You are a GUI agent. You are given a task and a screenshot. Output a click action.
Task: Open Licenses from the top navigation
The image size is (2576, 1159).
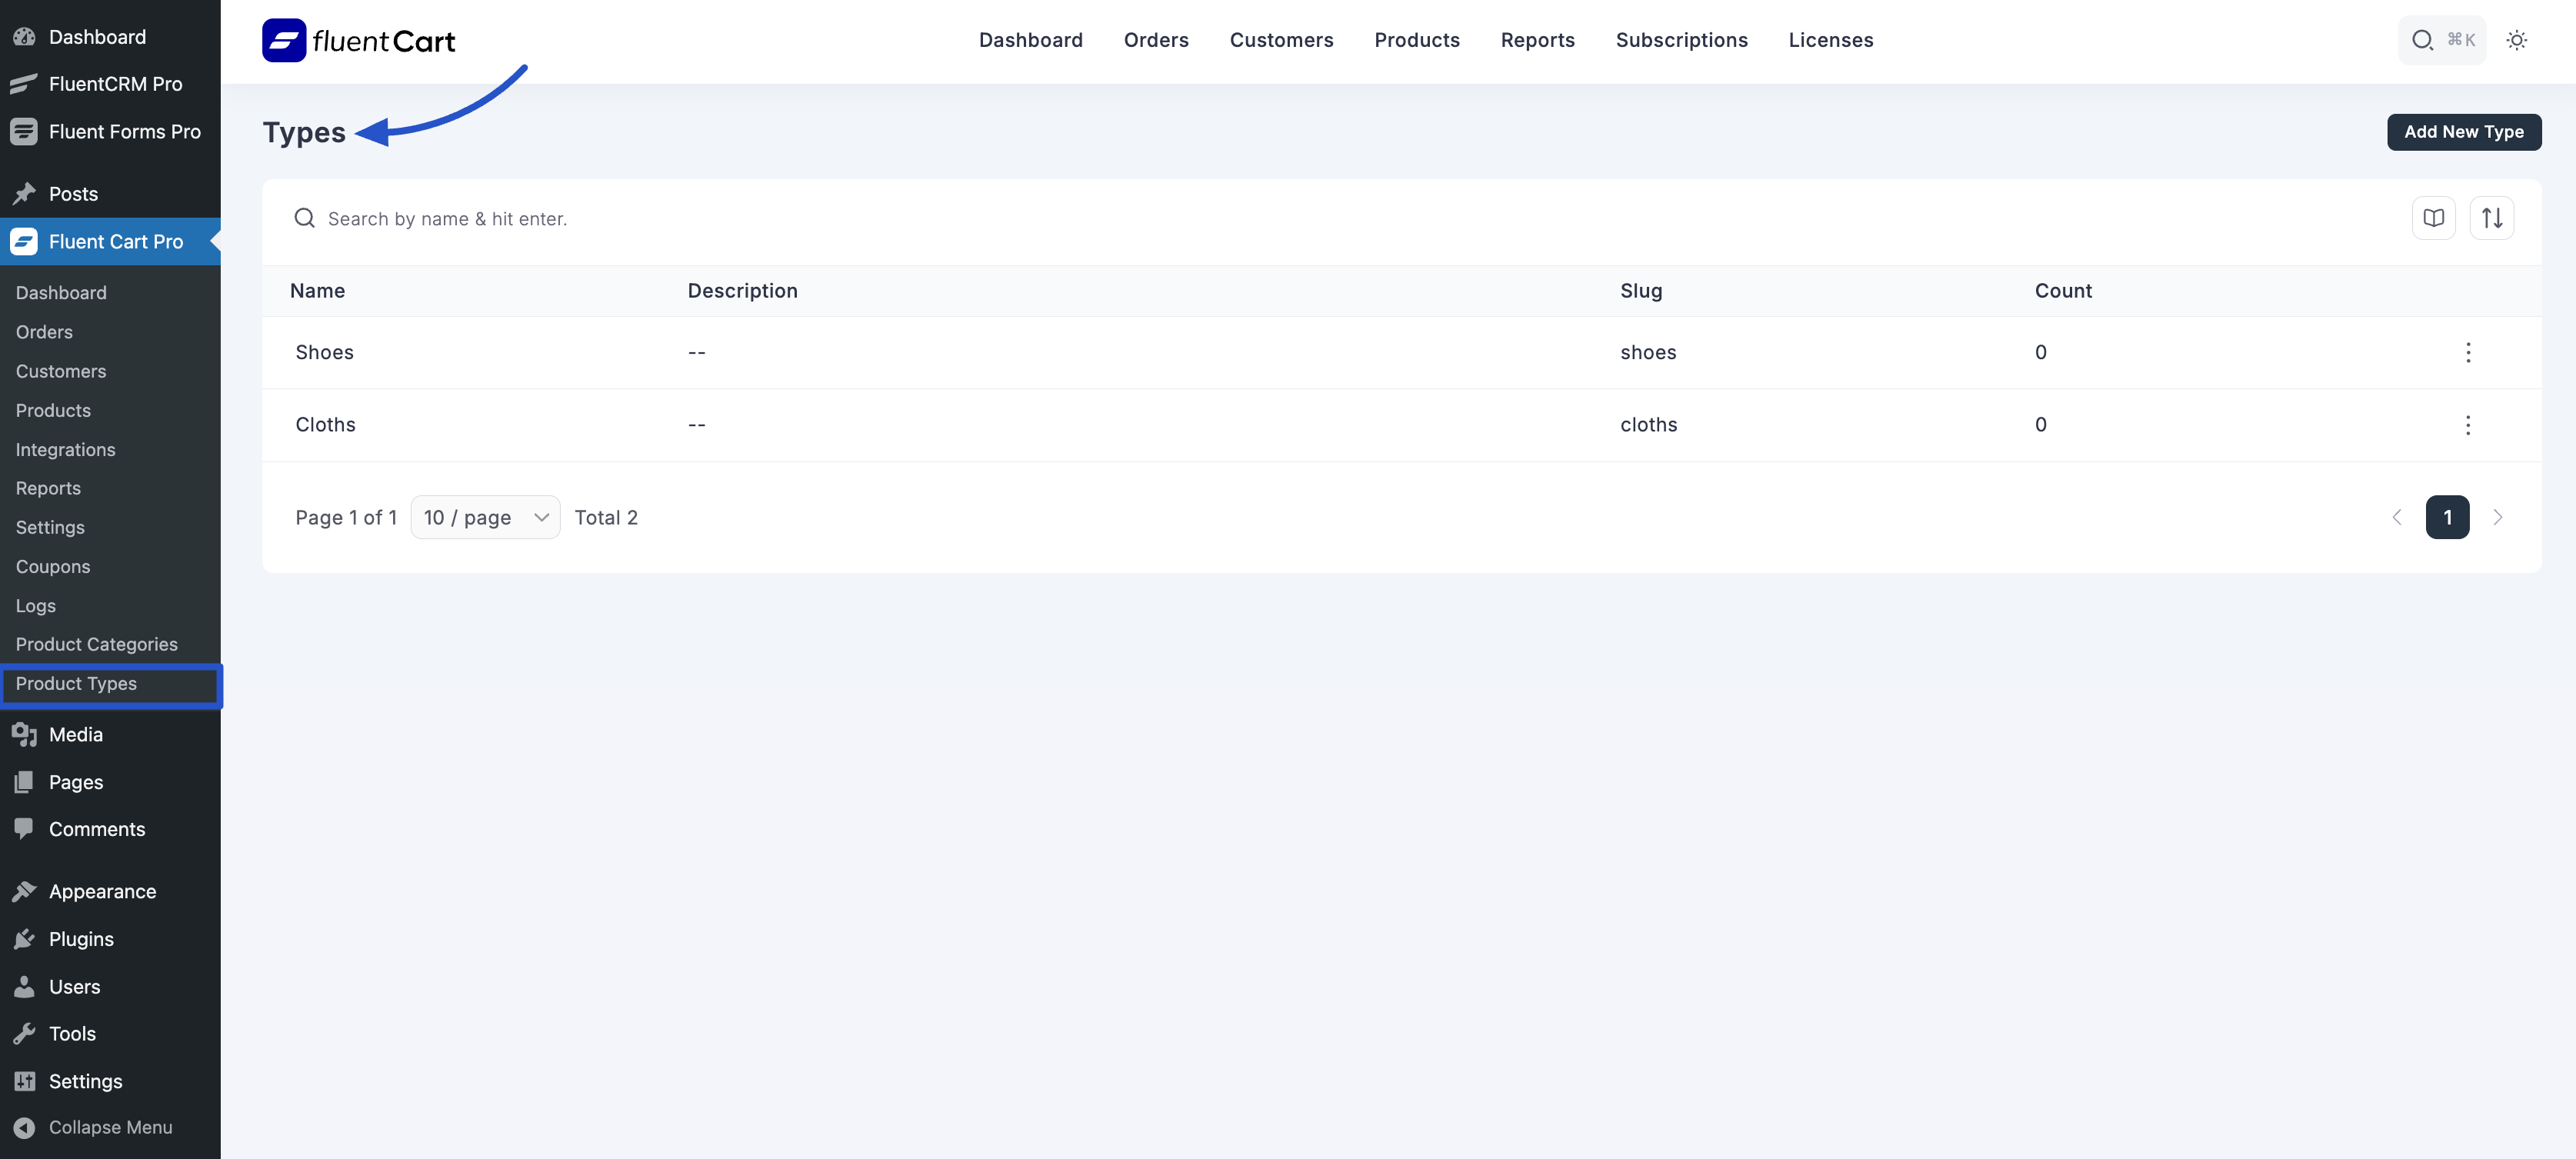coord(1831,40)
